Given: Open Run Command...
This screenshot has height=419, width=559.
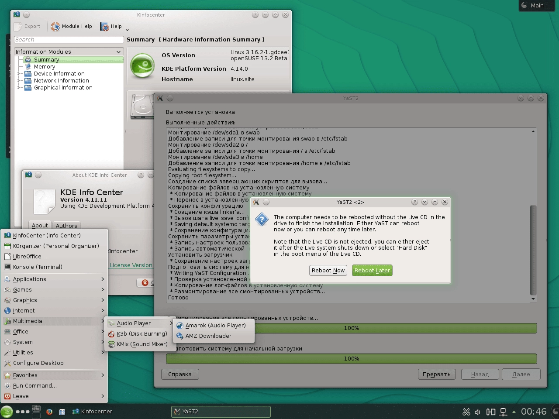Looking at the screenshot, I should (x=55, y=386).
